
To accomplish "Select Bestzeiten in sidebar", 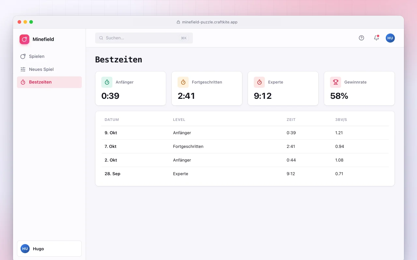I will tap(49, 82).
